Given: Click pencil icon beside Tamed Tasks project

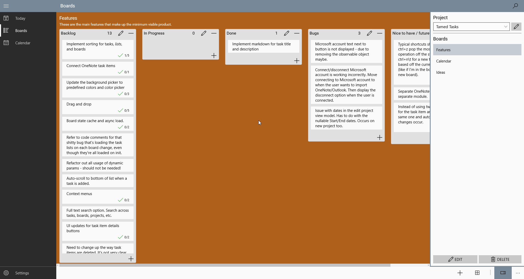Looking at the screenshot, I should coord(516,27).
